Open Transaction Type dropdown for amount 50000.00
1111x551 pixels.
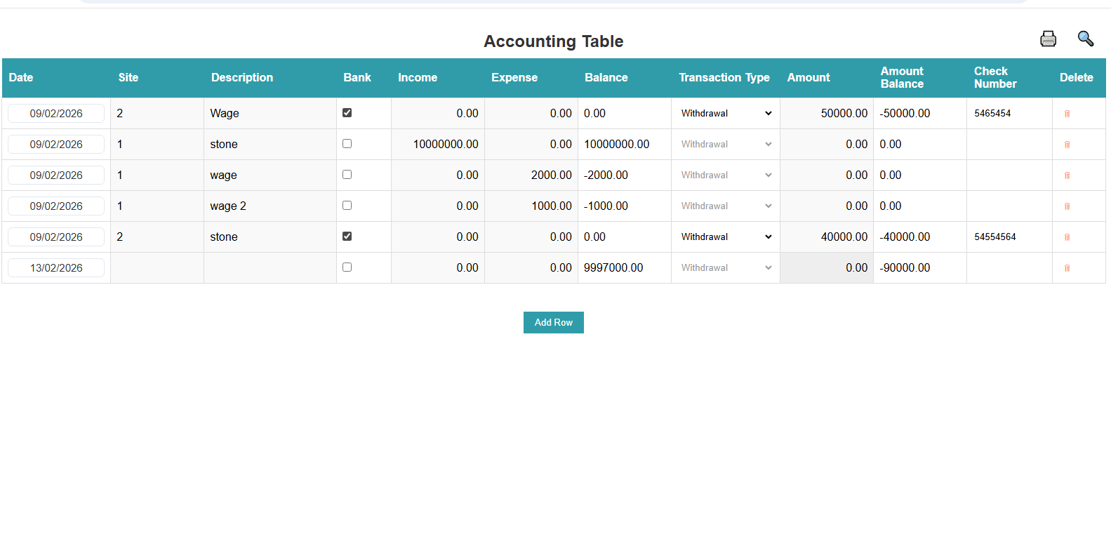coord(726,113)
